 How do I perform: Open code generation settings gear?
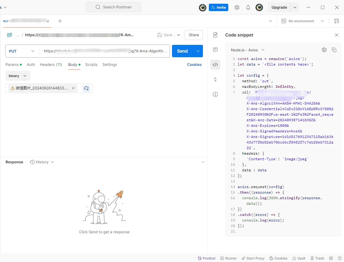click(324, 50)
